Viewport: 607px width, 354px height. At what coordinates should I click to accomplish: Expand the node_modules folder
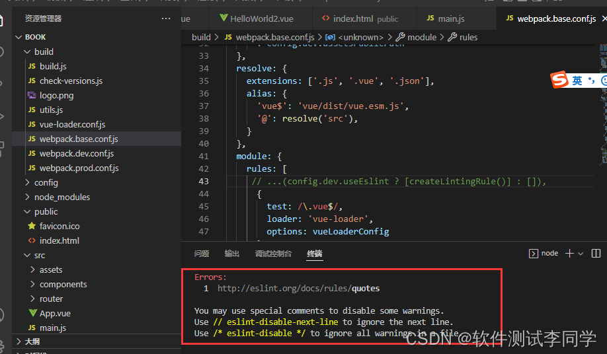(61, 197)
